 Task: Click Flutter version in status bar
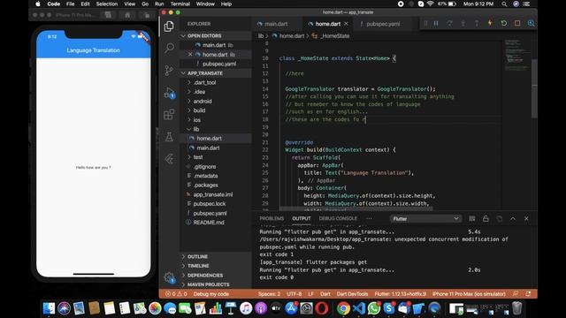(400, 294)
